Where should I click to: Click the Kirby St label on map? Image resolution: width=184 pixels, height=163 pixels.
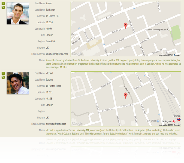click(135, 120)
